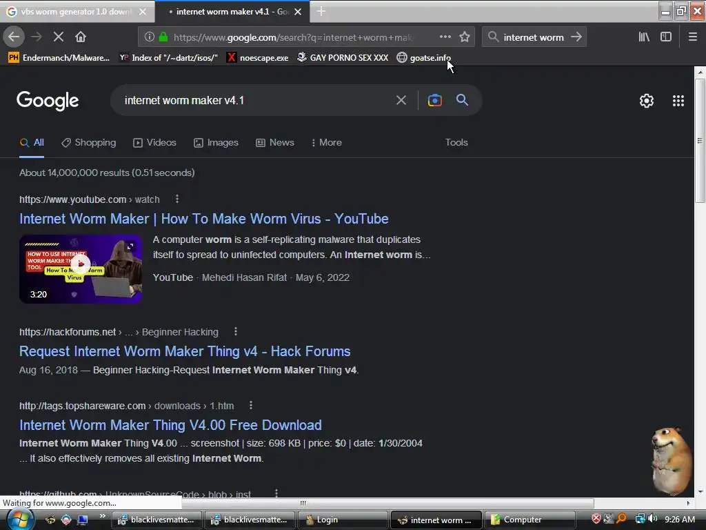Open search Tools options
This screenshot has height=530, width=706.
click(456, 142)
